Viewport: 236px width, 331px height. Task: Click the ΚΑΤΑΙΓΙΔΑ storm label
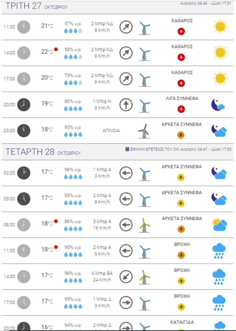click(182, 322)
